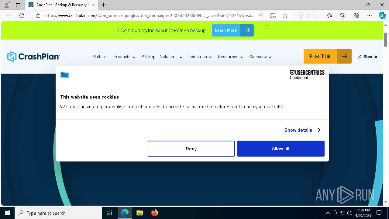Open the tab actions menu icon
389x219 pixels.
[x=18, y=5]
